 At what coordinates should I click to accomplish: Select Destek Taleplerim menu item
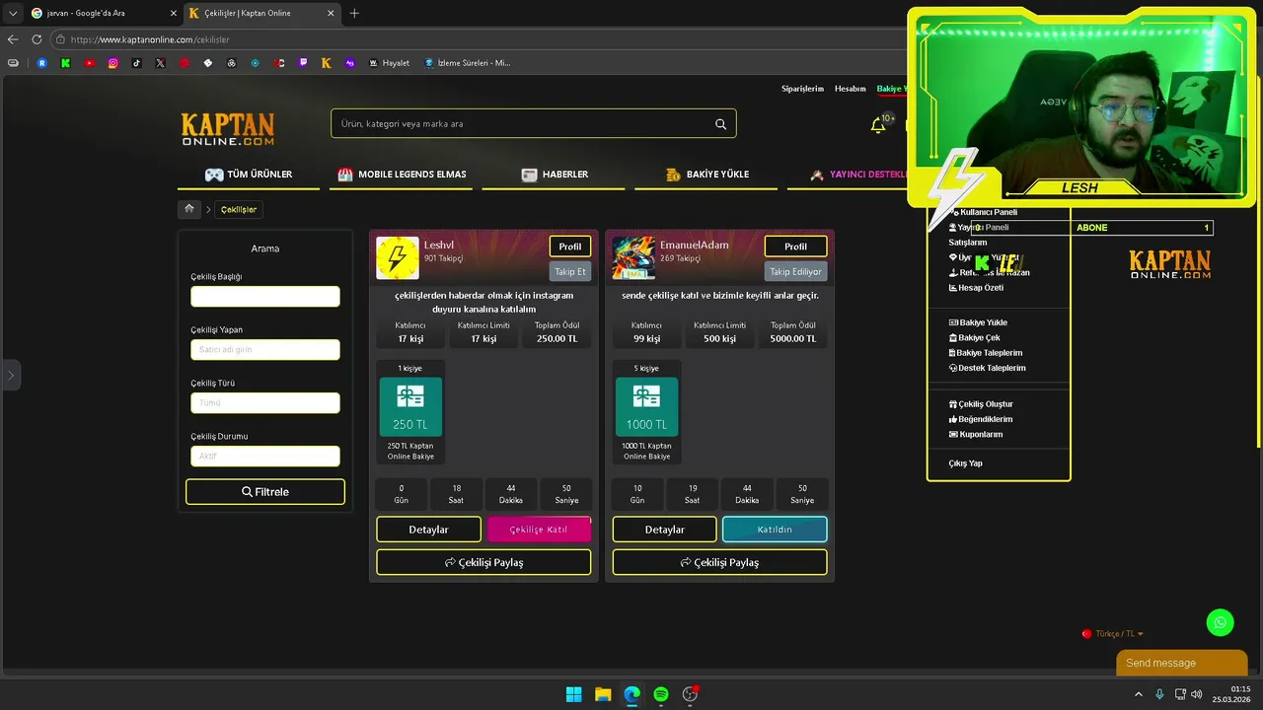point(987,368)
